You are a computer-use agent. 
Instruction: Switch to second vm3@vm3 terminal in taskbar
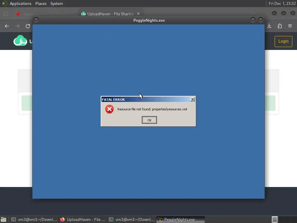(x=132, y=220)
